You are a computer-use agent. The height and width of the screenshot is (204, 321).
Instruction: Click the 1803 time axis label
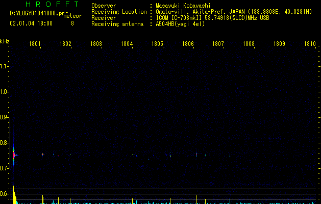(x=96, y=44)
